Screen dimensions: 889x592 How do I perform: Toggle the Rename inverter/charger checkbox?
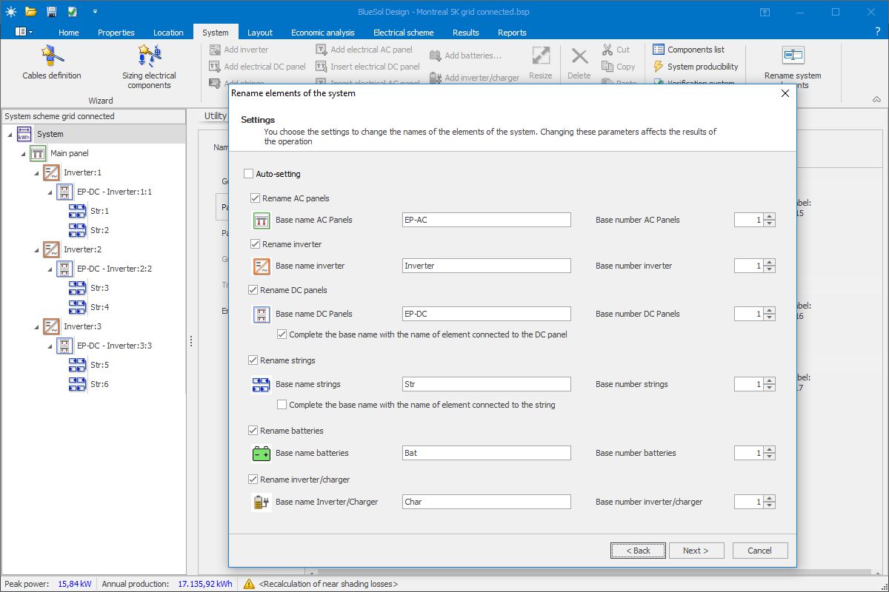253,480
